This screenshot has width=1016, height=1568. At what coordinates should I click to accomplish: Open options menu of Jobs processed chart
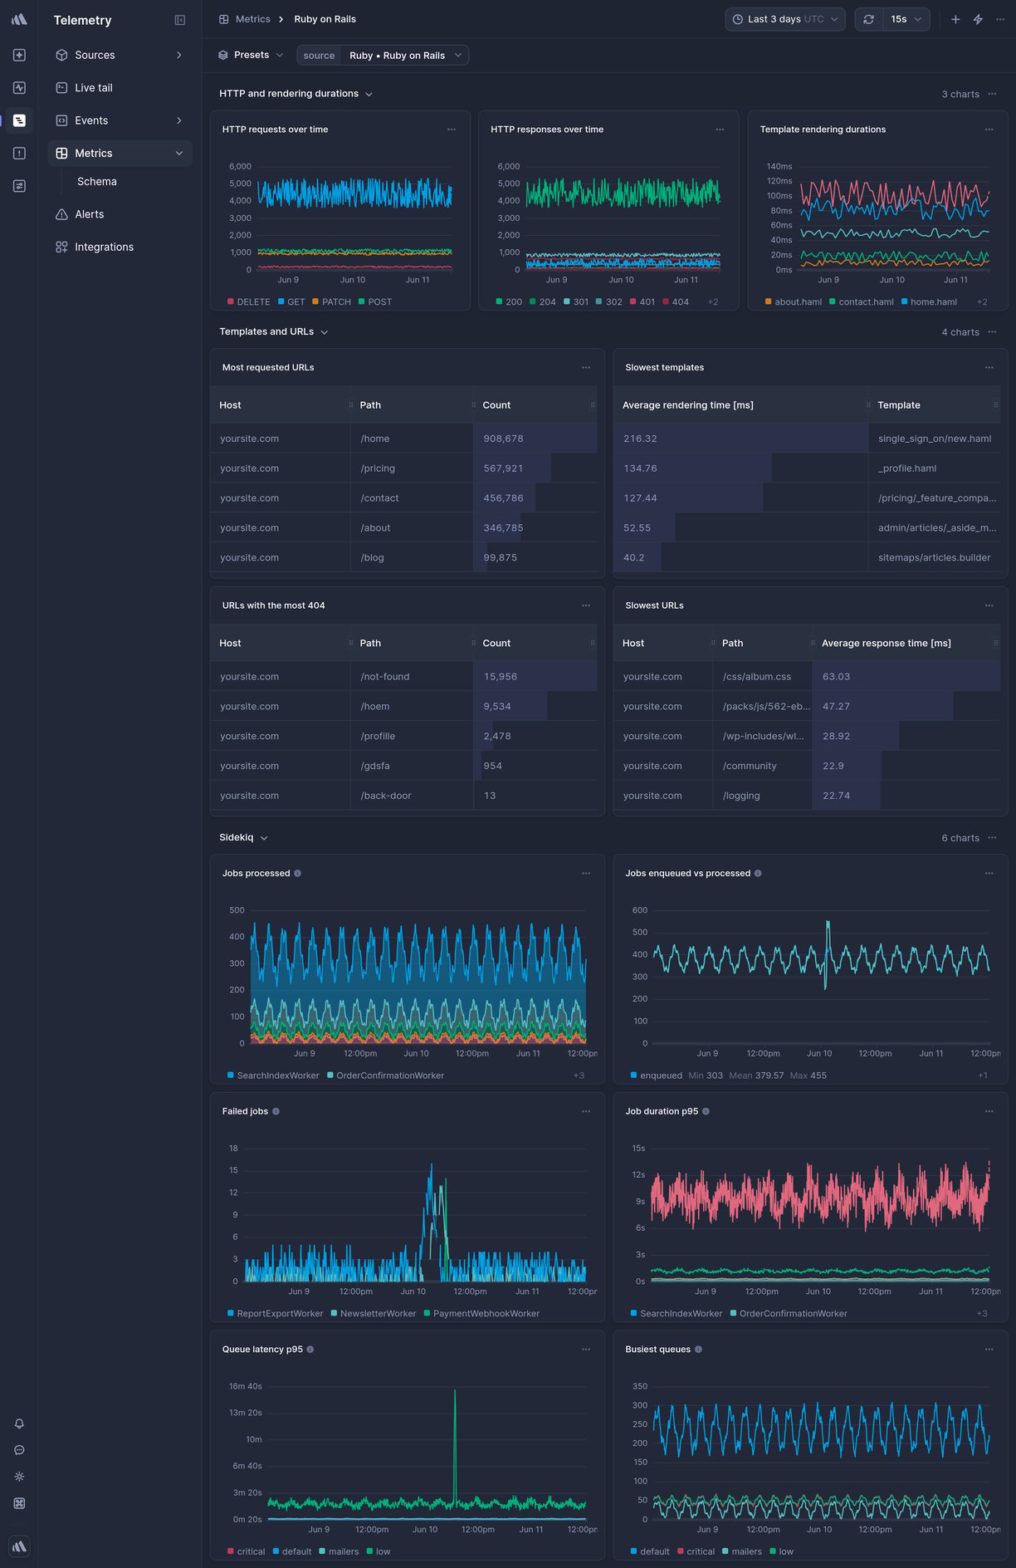pyautogui.click(x=586, y=873)
